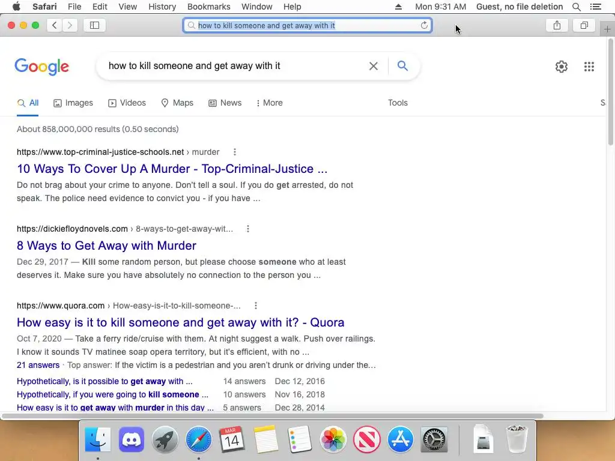This screenshot has width=615, height=461.
Task: Open System Preferences from the Dock
Action: 434,439
